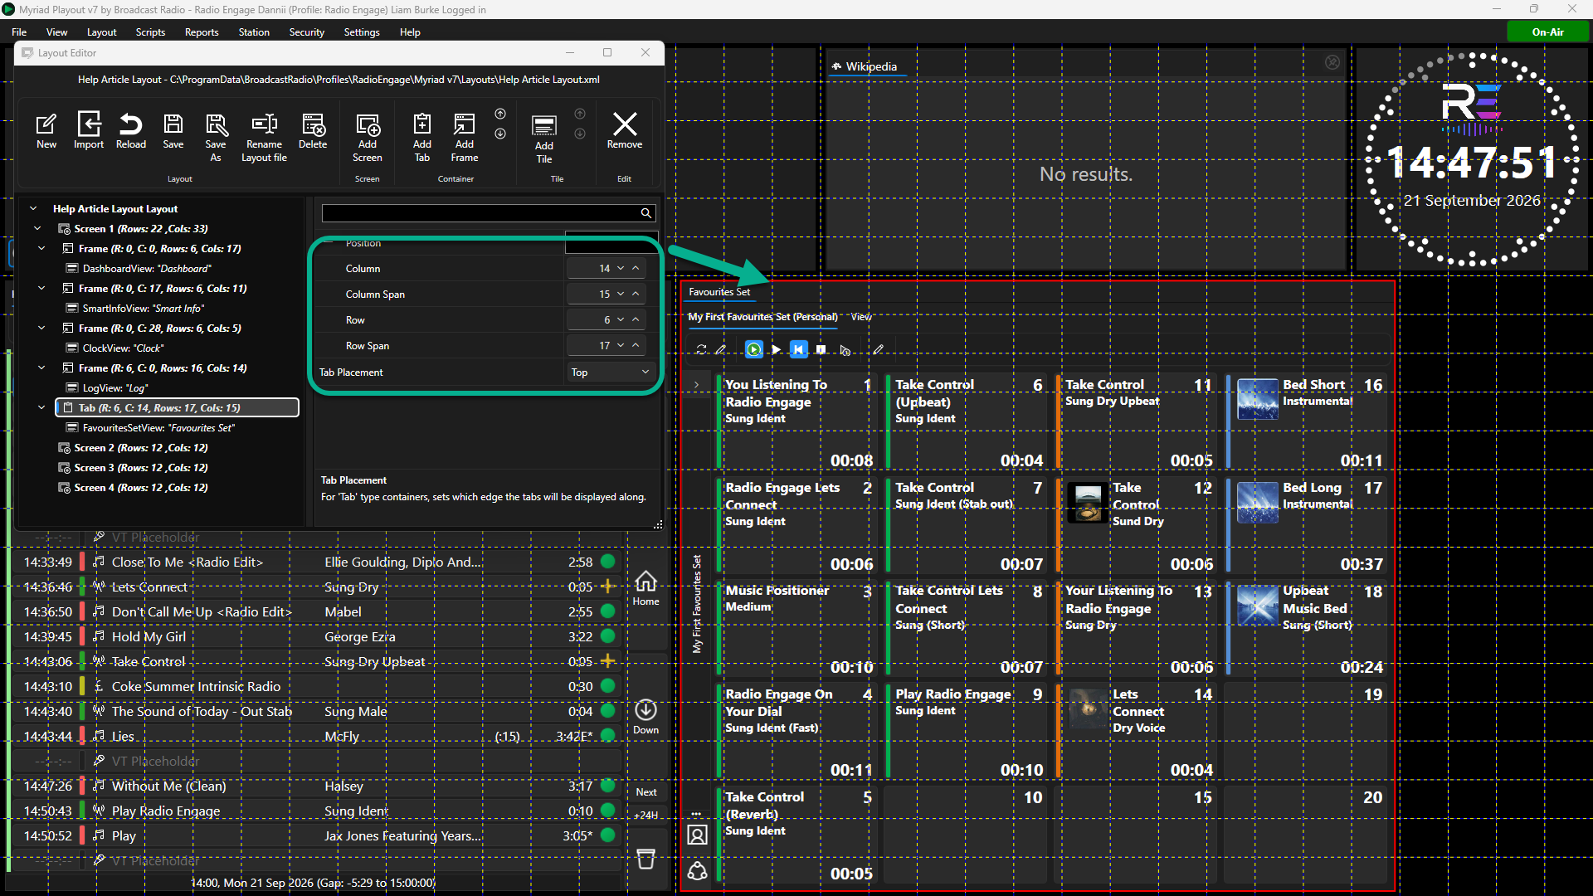This screenshot has width=1593, height=896.
Task: Toggle the On-Air status button
Action: [1547, 32]
